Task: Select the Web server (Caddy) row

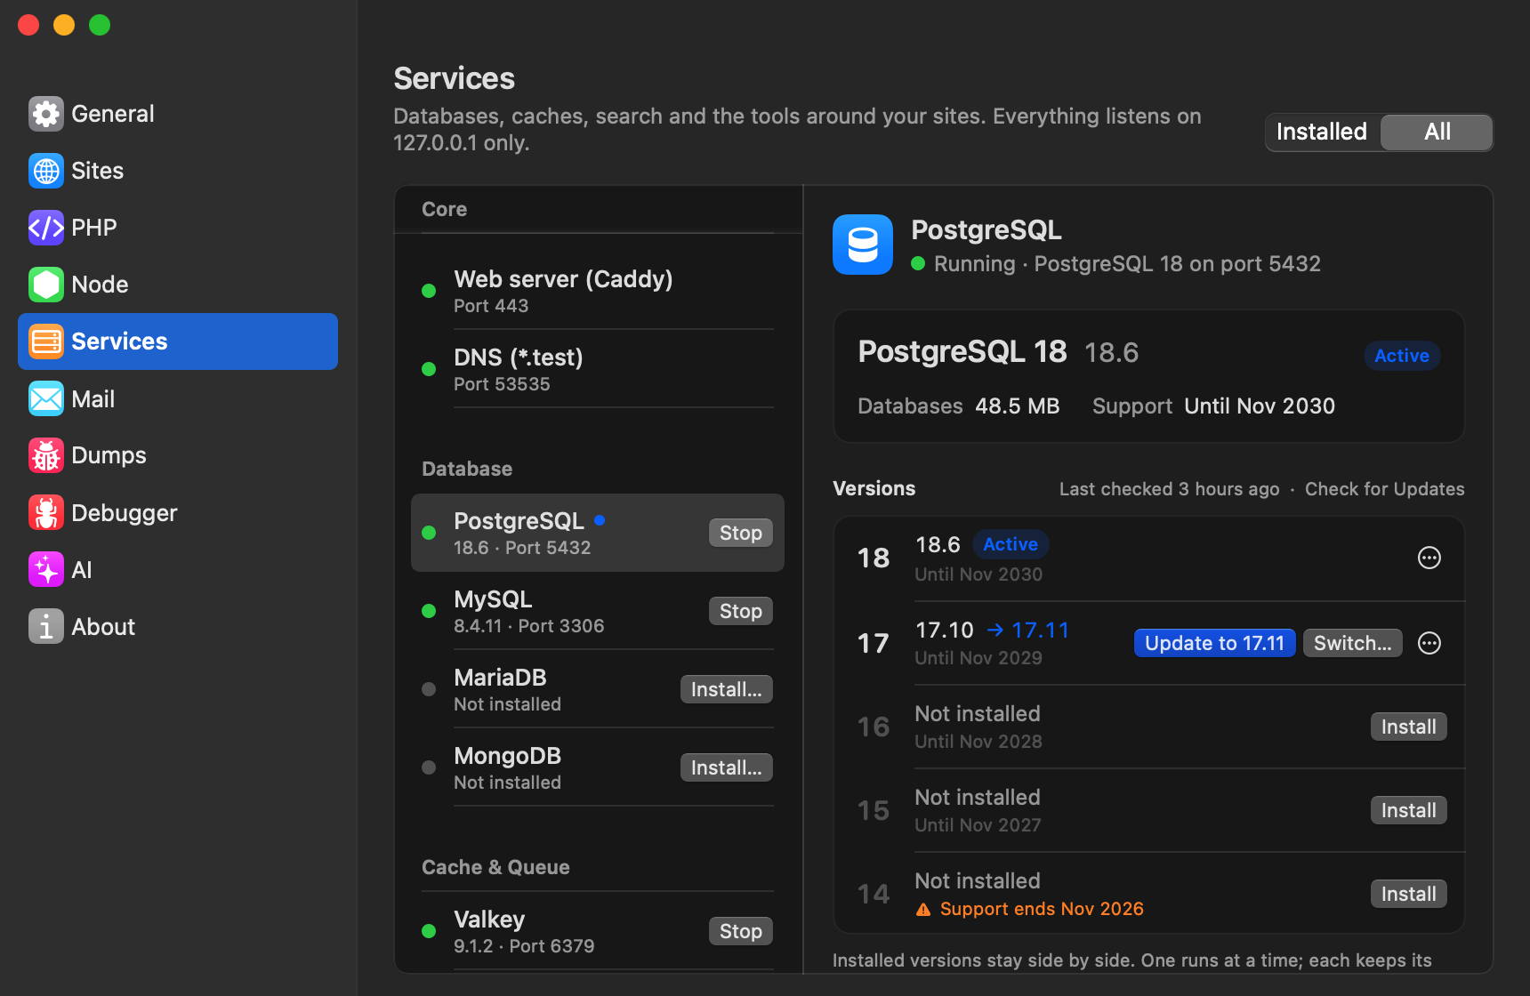Action: pyautogui.click(x=598, y=291)
